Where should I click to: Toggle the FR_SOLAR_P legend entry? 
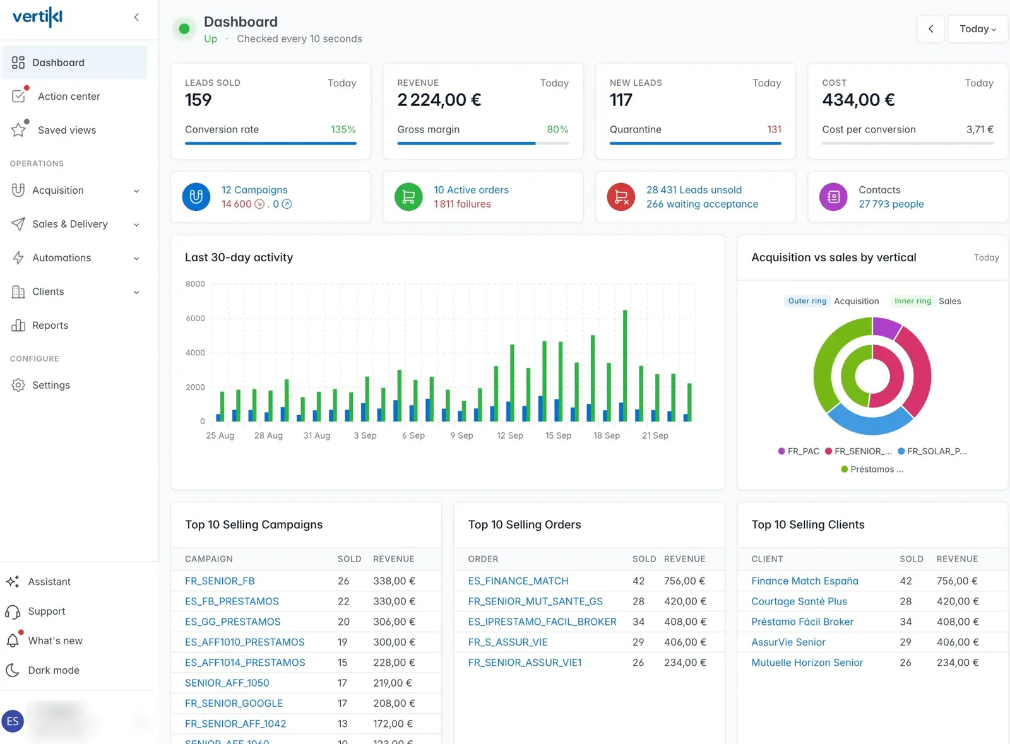pos(932,451)
